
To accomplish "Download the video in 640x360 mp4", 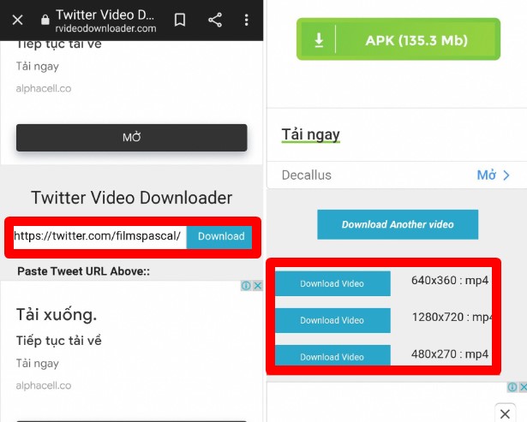I will pos(332,283).
